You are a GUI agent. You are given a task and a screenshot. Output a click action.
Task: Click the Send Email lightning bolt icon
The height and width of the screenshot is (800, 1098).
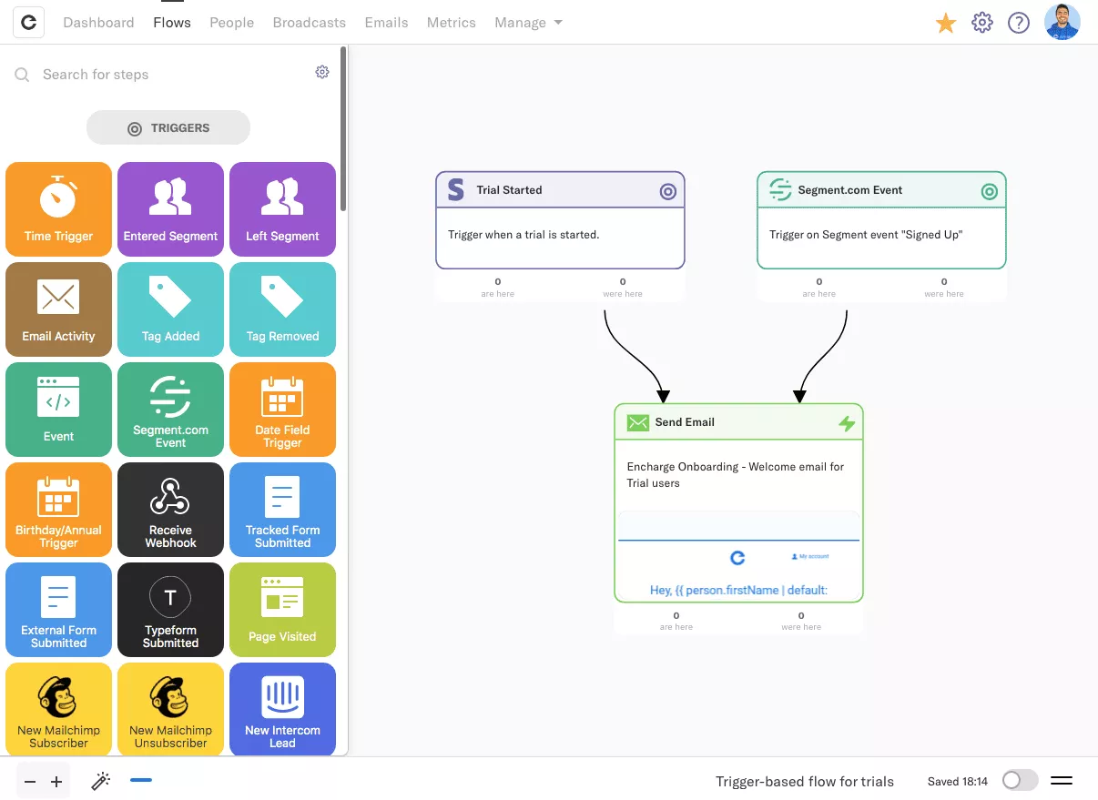pyautogui.click(x=847, y=423)
